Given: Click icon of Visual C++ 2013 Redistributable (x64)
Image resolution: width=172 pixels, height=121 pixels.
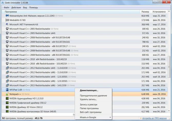Looking at the screenshot, I should point(7,77).
